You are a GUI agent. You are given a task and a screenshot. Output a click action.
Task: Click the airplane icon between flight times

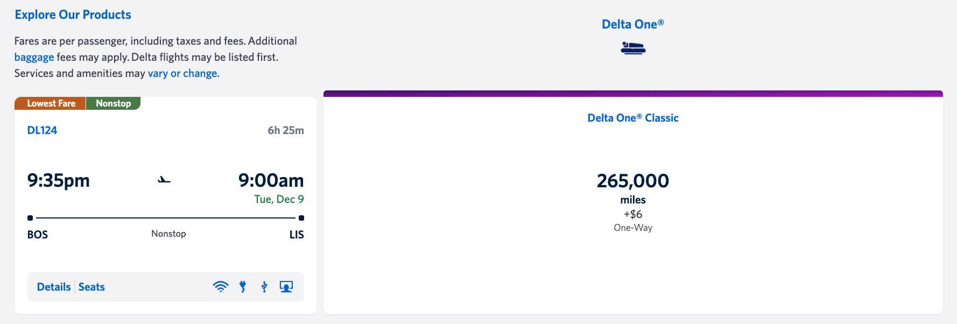[x=164, y=180]
